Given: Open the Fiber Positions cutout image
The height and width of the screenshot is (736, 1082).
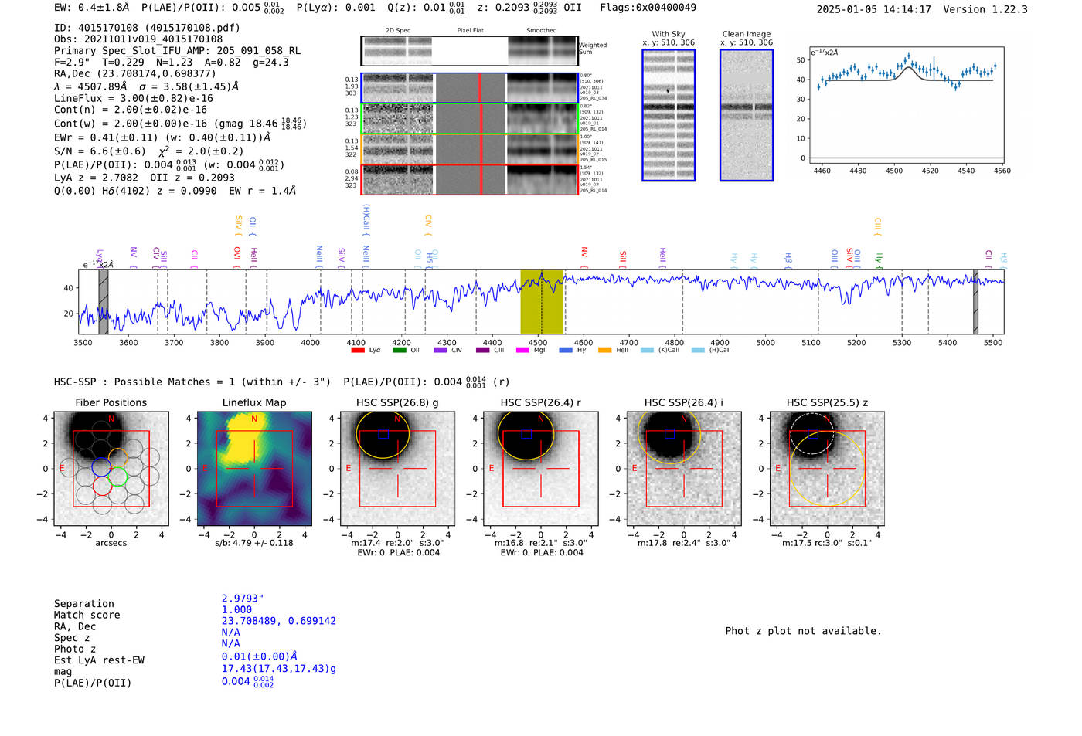Looking at the screenshot, I should coord(111,469).
